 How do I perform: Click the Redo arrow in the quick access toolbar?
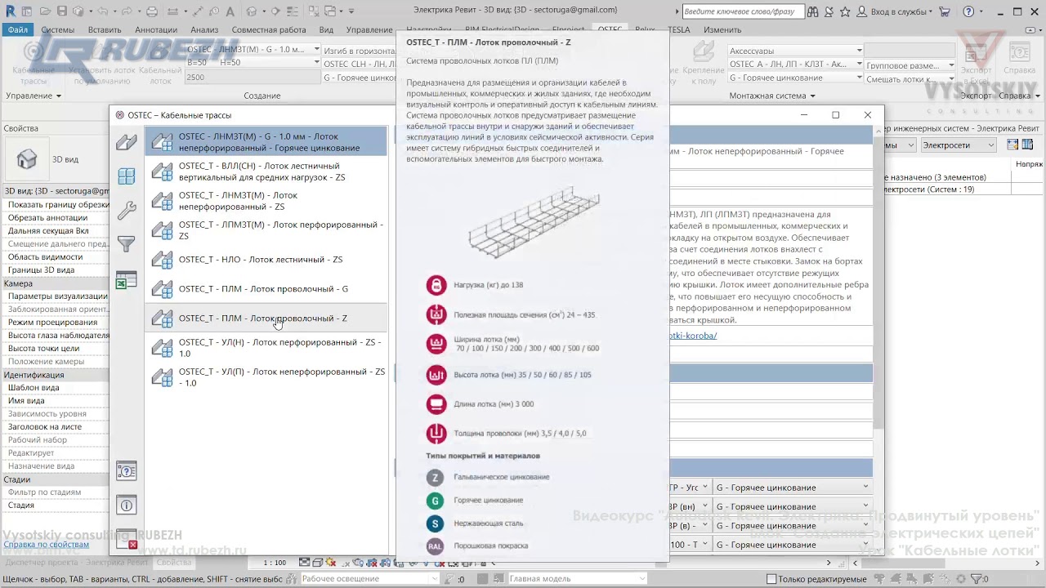[x=127, y=11]
